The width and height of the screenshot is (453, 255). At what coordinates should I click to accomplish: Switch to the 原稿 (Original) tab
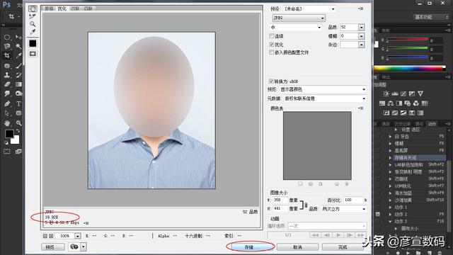click(49, 8)
